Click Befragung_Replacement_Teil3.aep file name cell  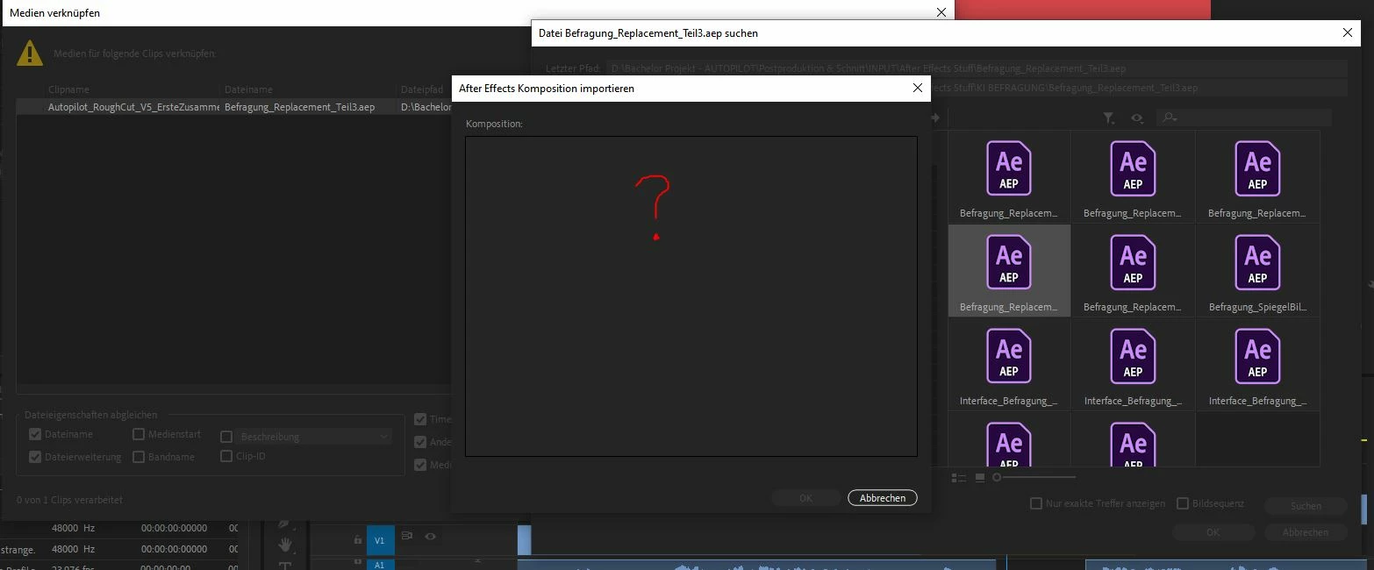300,107
